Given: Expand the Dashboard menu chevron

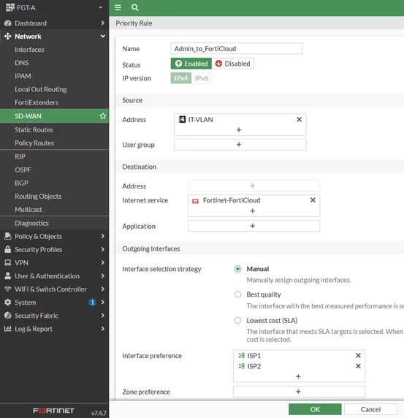Looking at the screenshot, I should tap(102, 23).
